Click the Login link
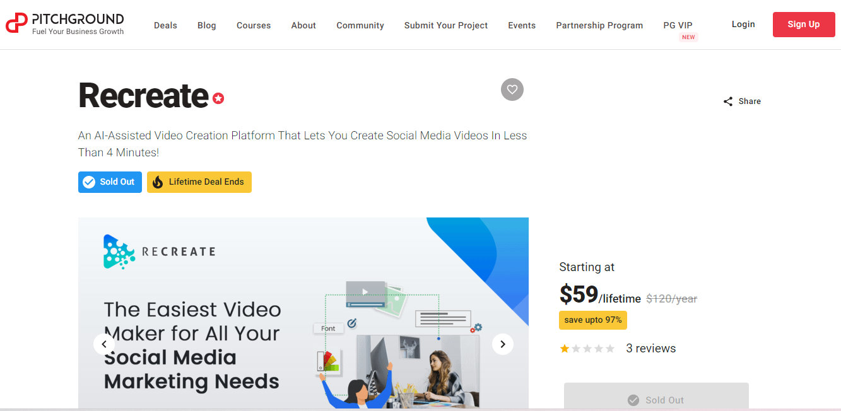The image size is (841, 411). click(x=743, y=24)
